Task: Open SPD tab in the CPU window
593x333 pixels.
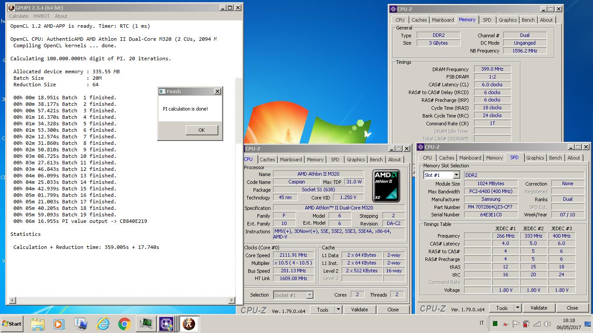Action: 335,160
